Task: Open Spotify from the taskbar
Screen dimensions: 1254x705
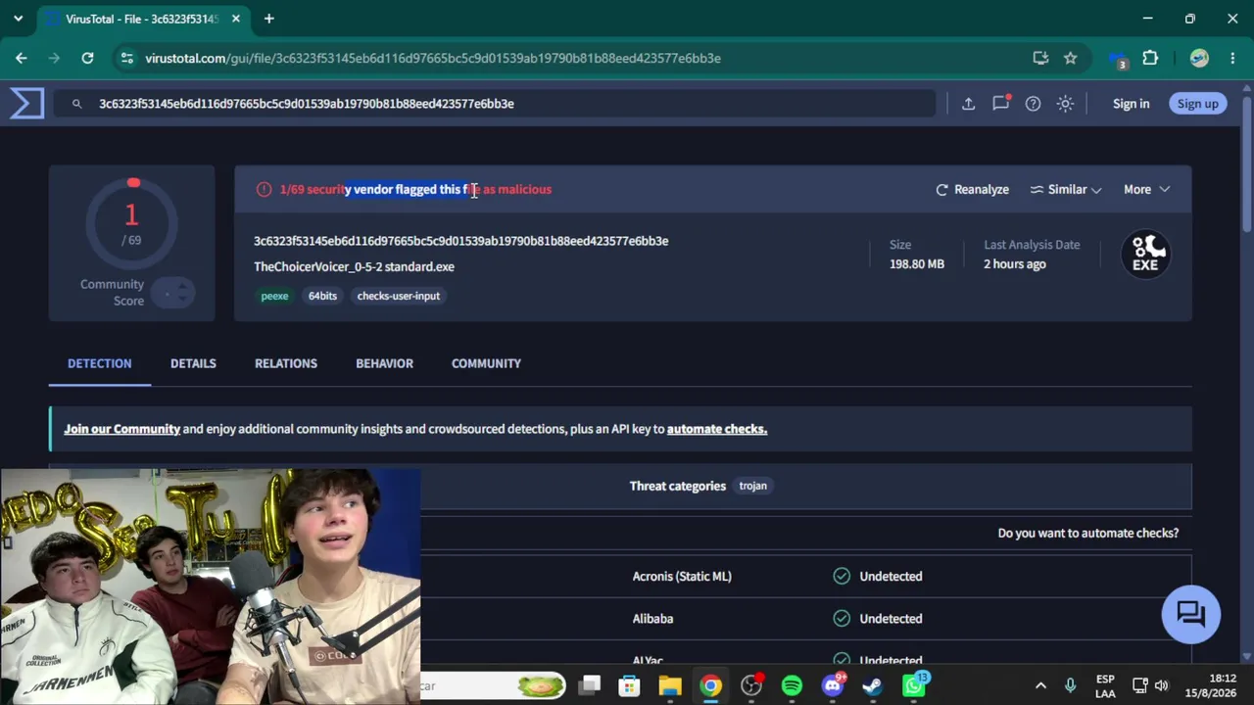Action: [x=792, y=685]
